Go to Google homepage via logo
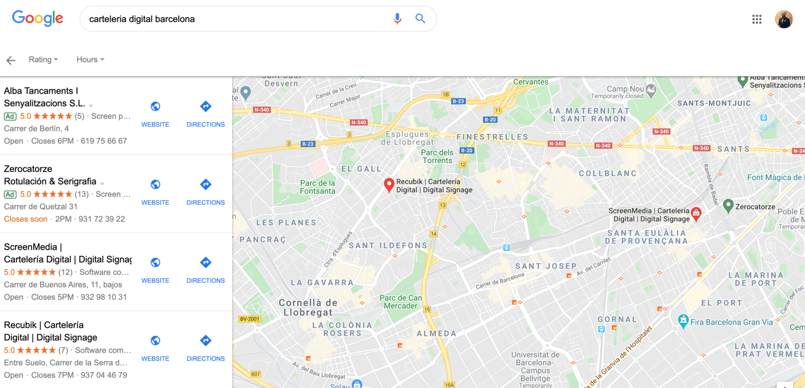Screen dimensions: 805x388 [38, 19]
